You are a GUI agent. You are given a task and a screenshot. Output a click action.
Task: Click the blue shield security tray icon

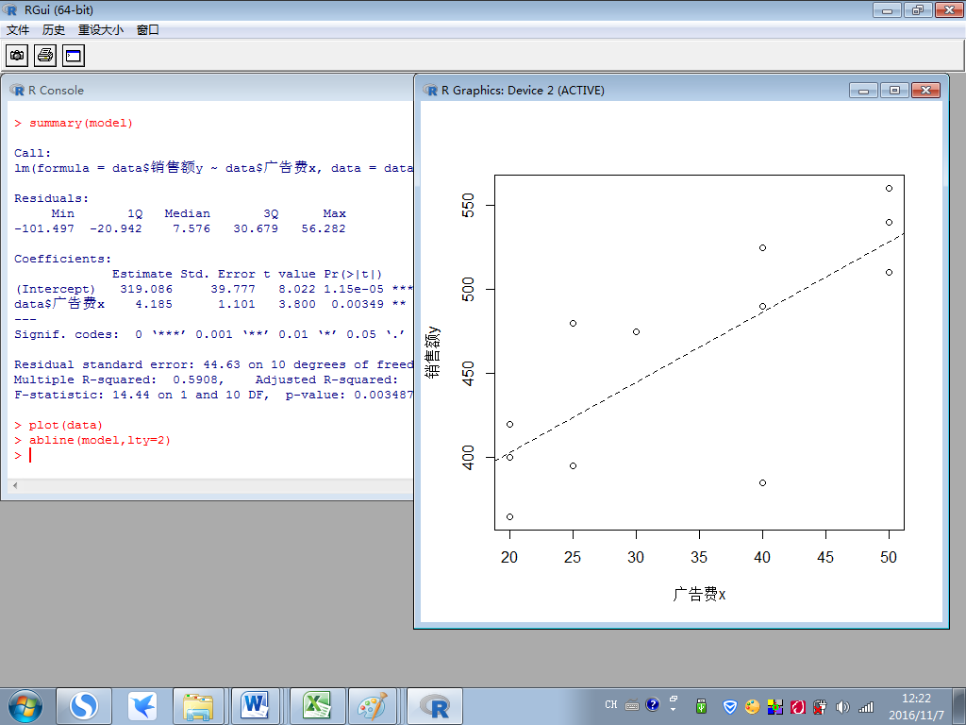pos(730,706)
